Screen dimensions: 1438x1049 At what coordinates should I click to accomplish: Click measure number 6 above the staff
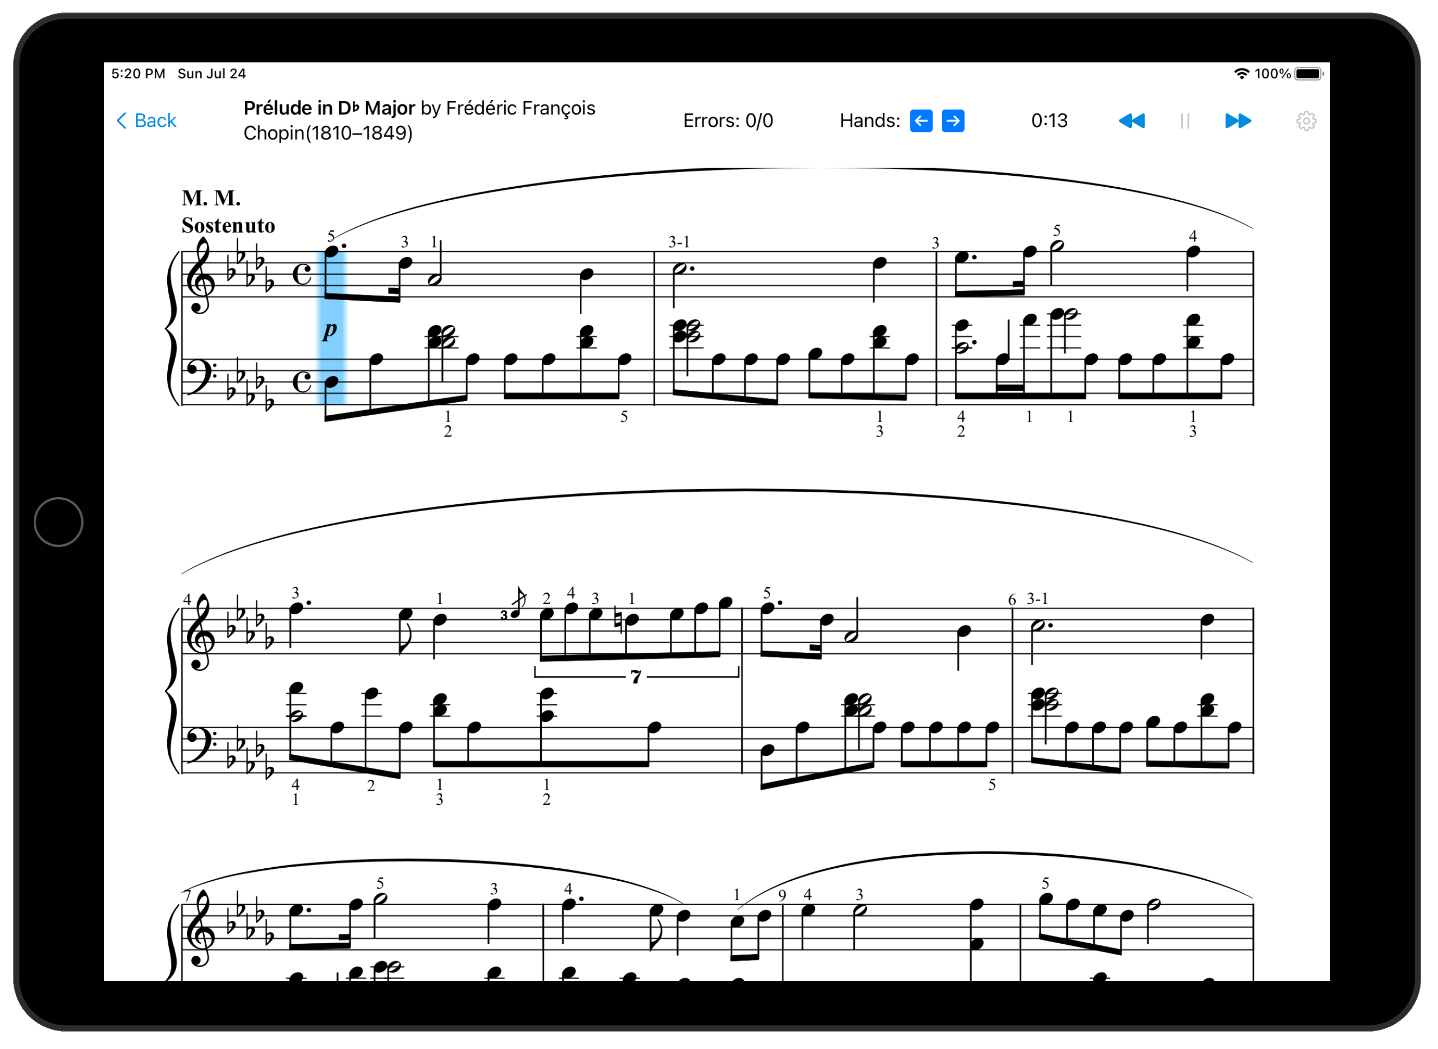point(1013,601)
